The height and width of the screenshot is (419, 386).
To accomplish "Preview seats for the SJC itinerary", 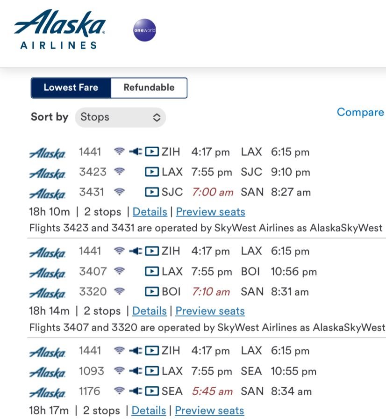I will 210,212.
